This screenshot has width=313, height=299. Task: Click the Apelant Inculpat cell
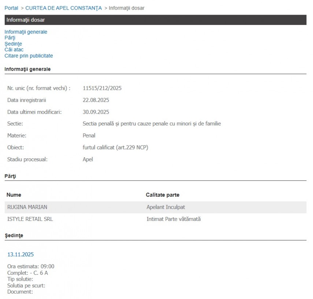(x=165, y=207)
